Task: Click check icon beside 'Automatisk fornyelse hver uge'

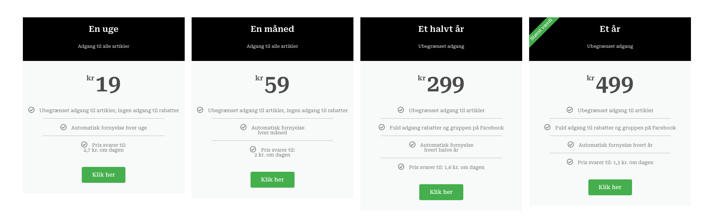Action: point(63,127)
